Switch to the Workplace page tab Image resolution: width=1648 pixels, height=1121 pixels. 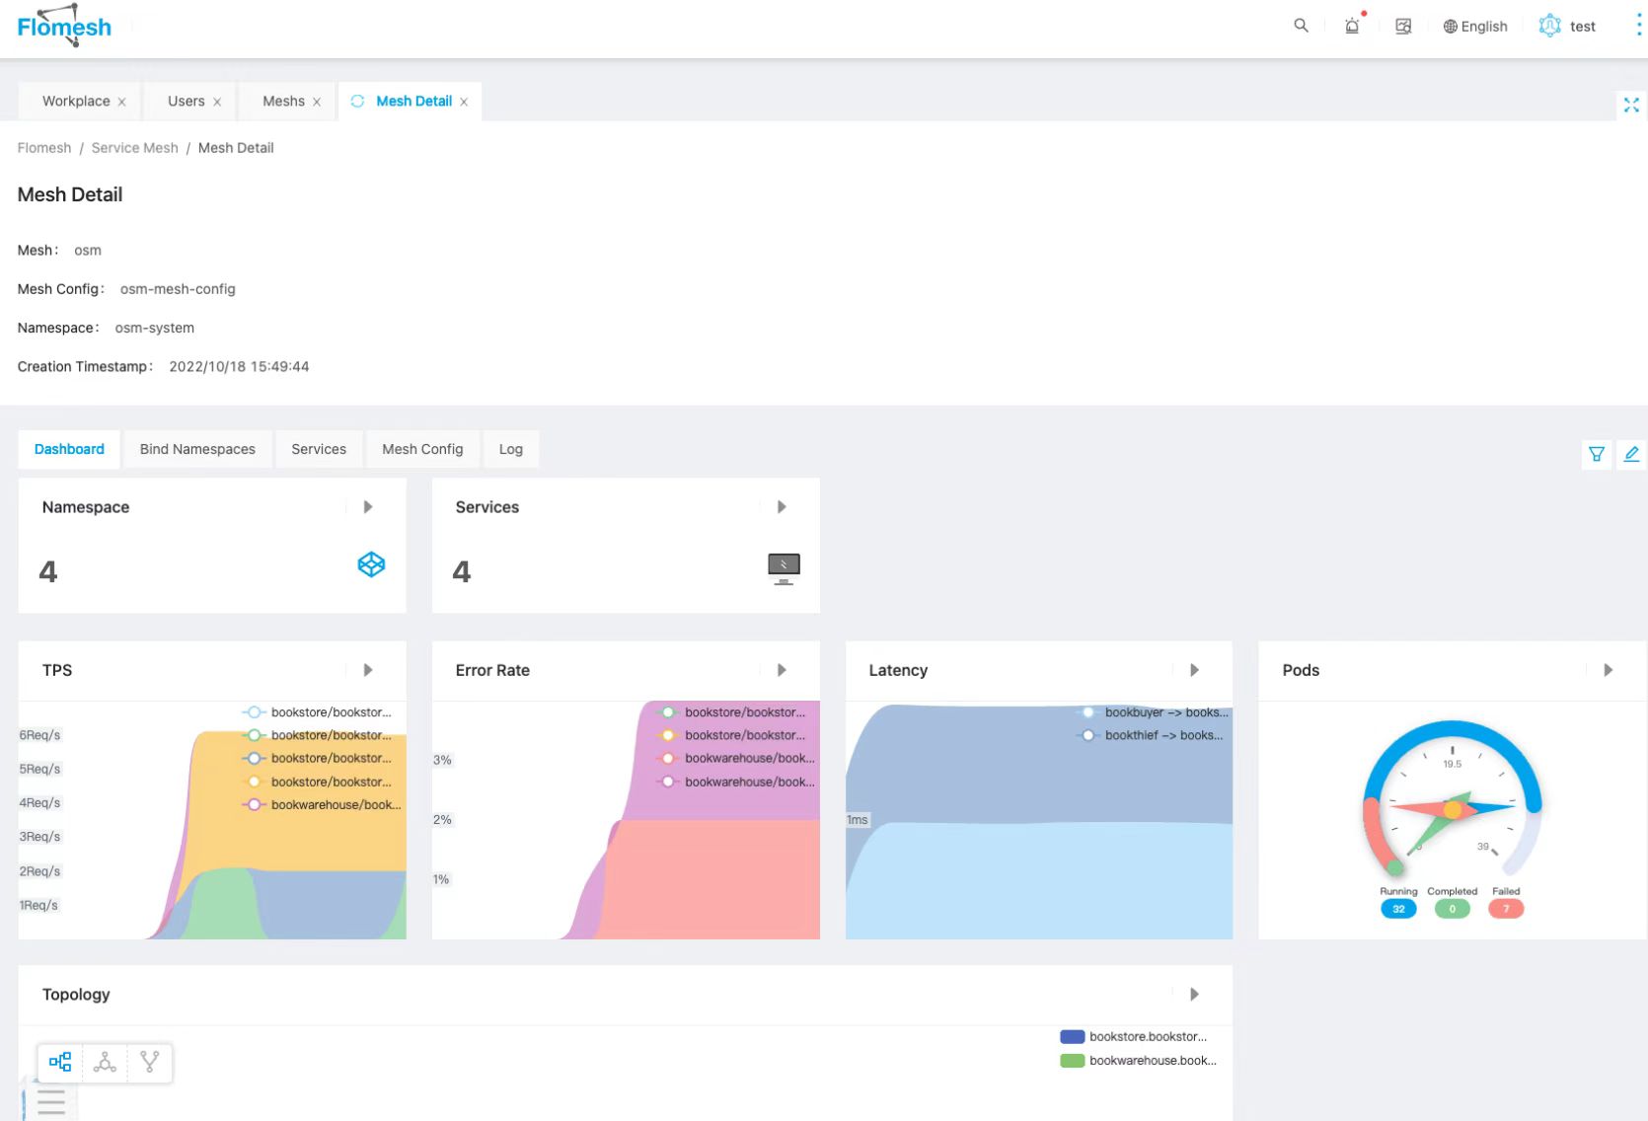(76, 101)
